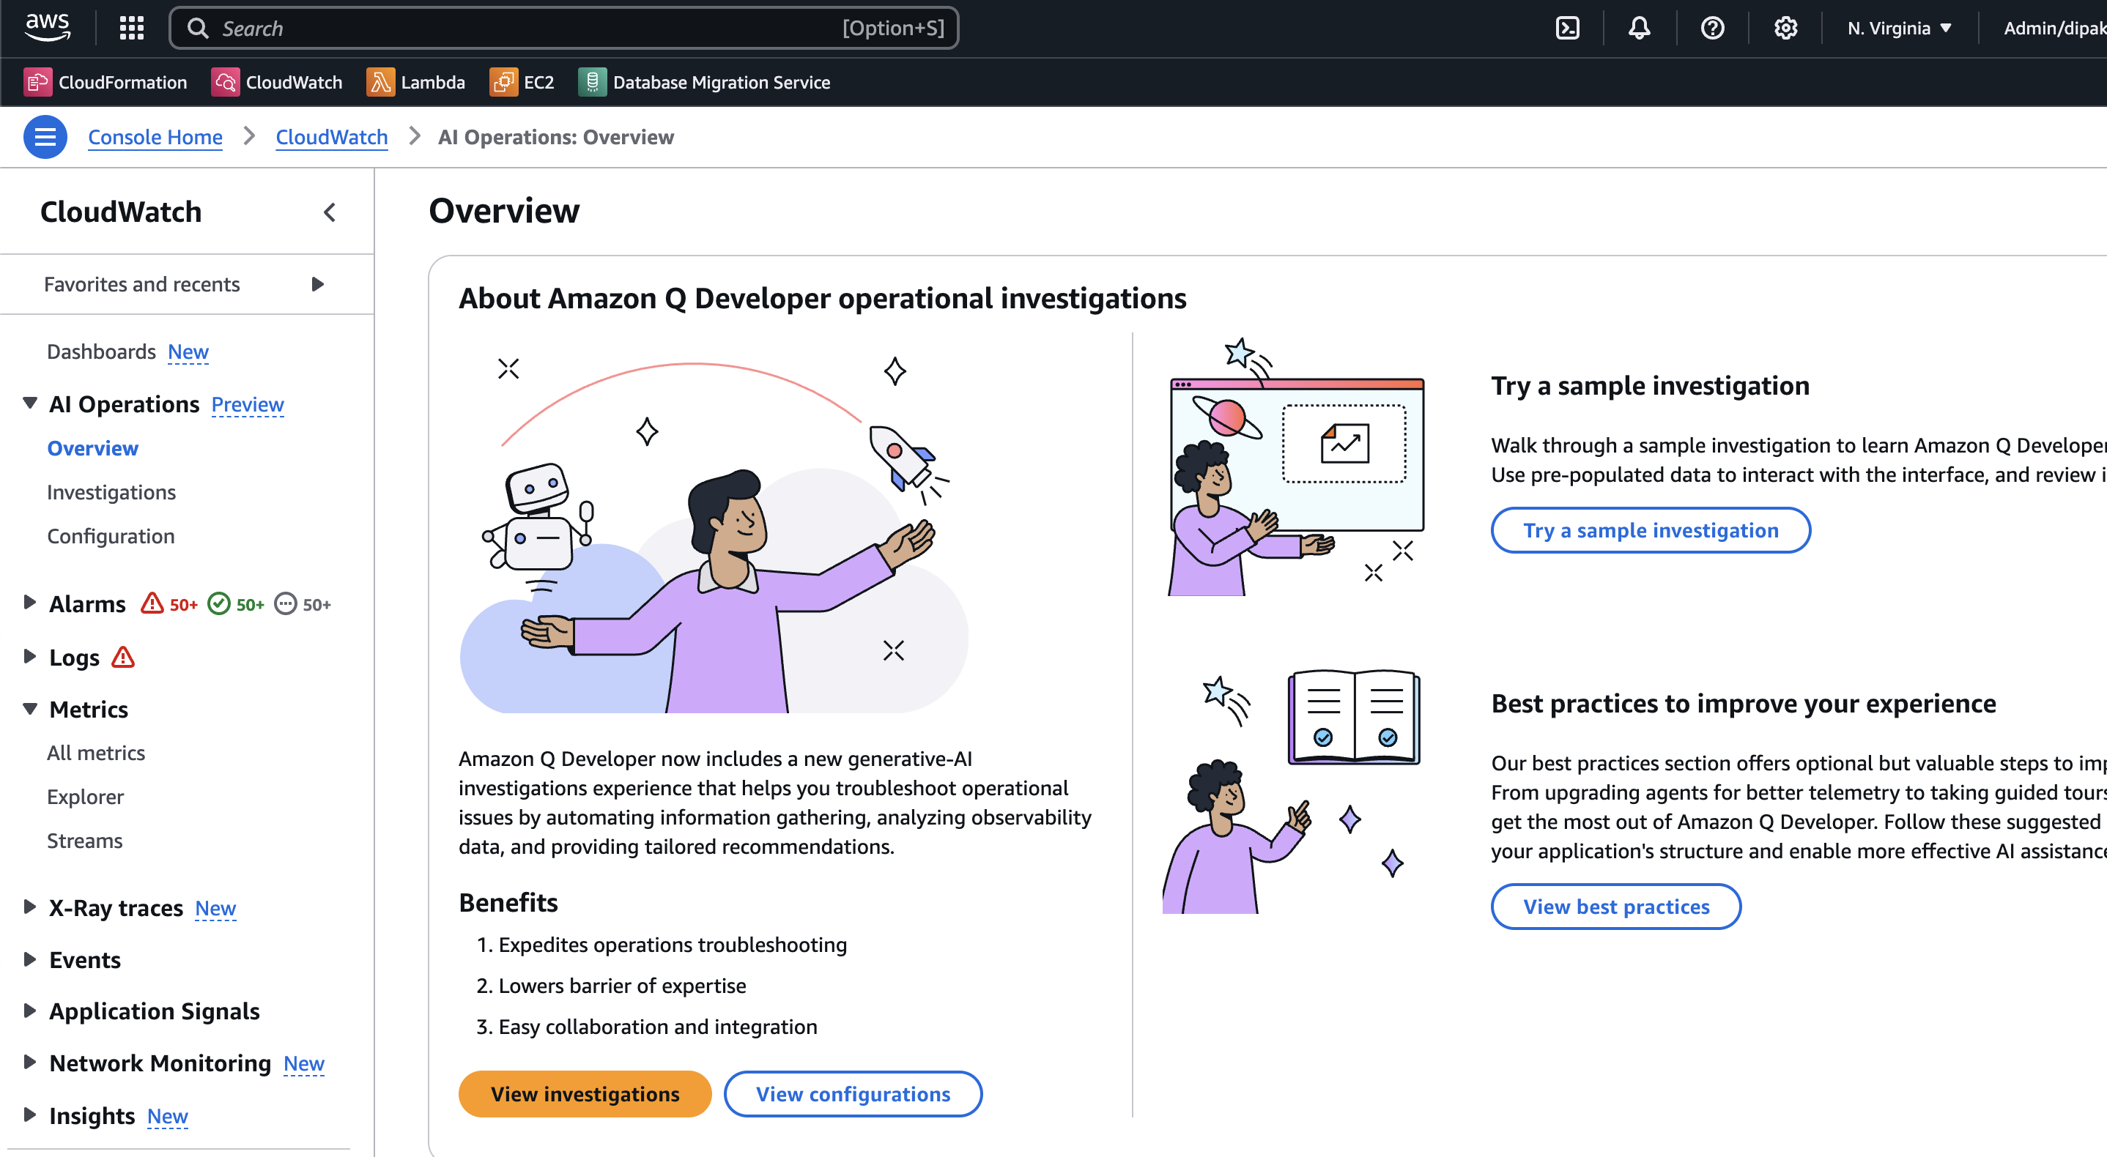
Task: Click the Alarms label in sidebar
Action: (87, 603)
